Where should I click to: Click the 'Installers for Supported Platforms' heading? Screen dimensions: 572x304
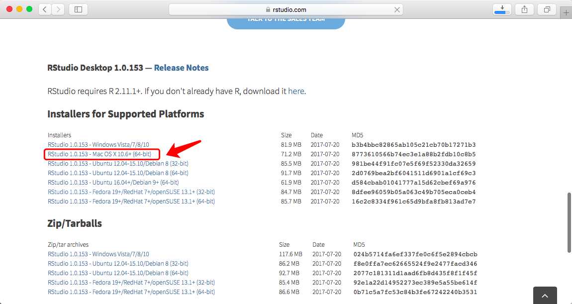pyautogui.click(x=126, y=114)
